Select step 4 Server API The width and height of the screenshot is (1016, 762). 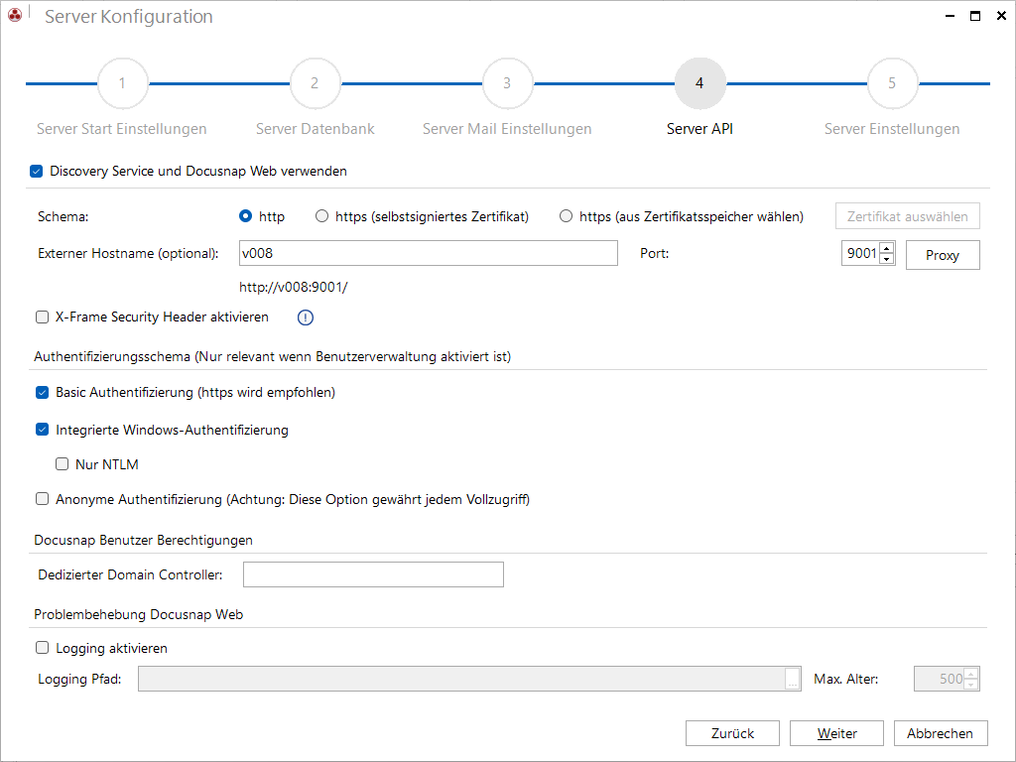(699, 83)
